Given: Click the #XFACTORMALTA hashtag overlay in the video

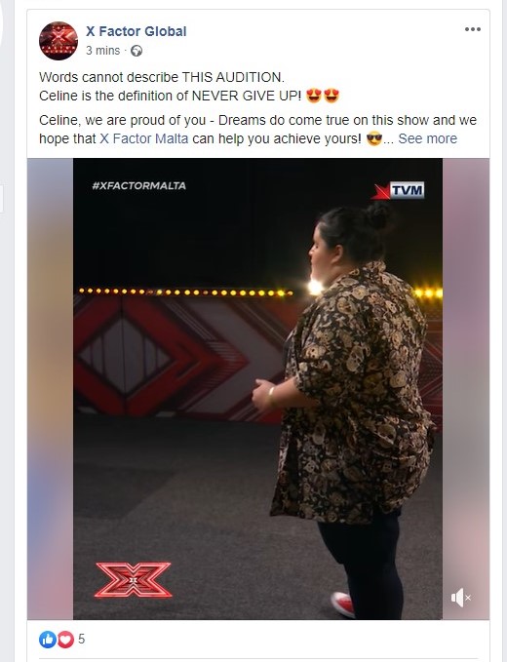Looking at the screenshot, I should tap(138, 186).
